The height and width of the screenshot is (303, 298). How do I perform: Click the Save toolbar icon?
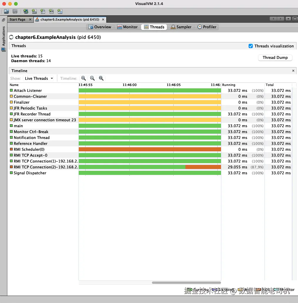[15, 11]
